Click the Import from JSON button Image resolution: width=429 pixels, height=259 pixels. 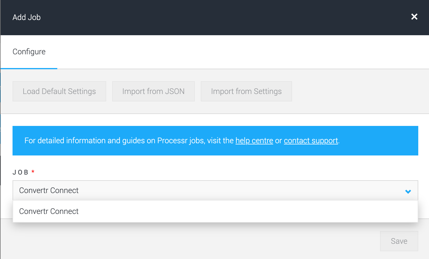(x=153, y=91)
